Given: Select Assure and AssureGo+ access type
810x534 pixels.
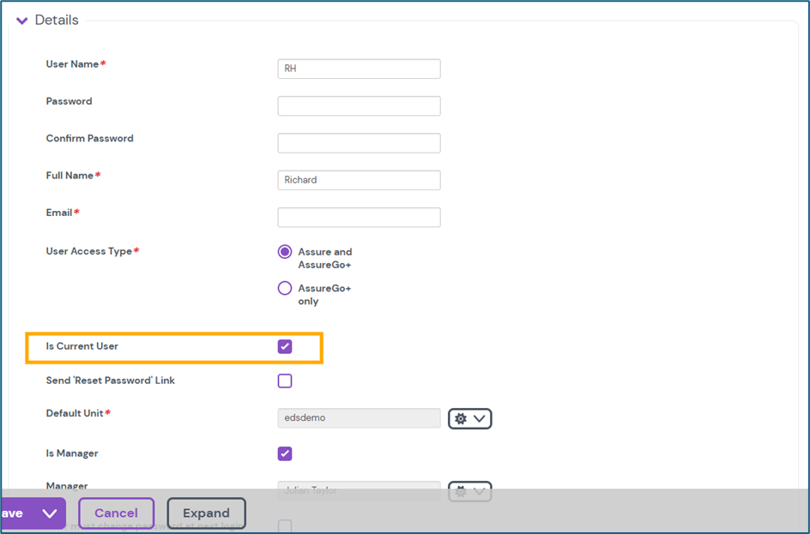Looking at the screenshot, I should click(285, 252).
